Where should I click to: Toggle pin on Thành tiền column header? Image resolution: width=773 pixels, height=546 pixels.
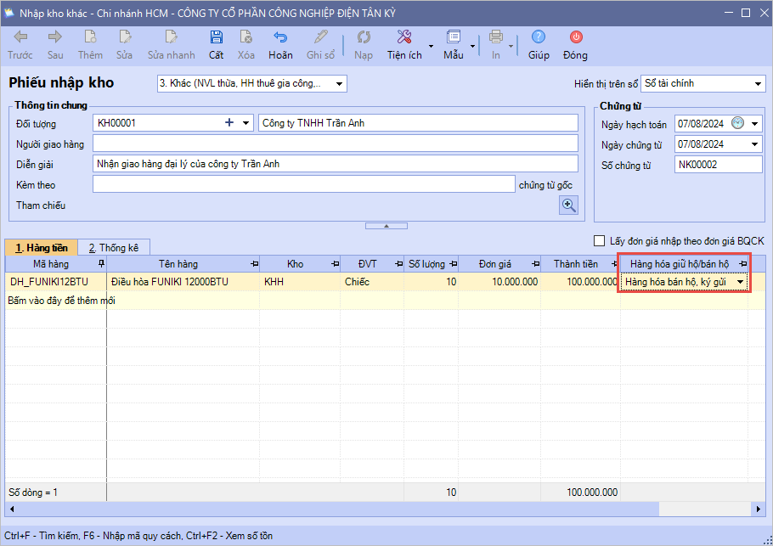tap(614, 264)
